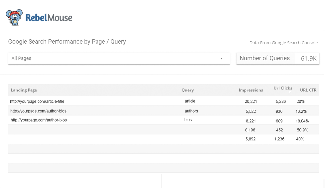Select the article-title landing page row

point(39,101)
